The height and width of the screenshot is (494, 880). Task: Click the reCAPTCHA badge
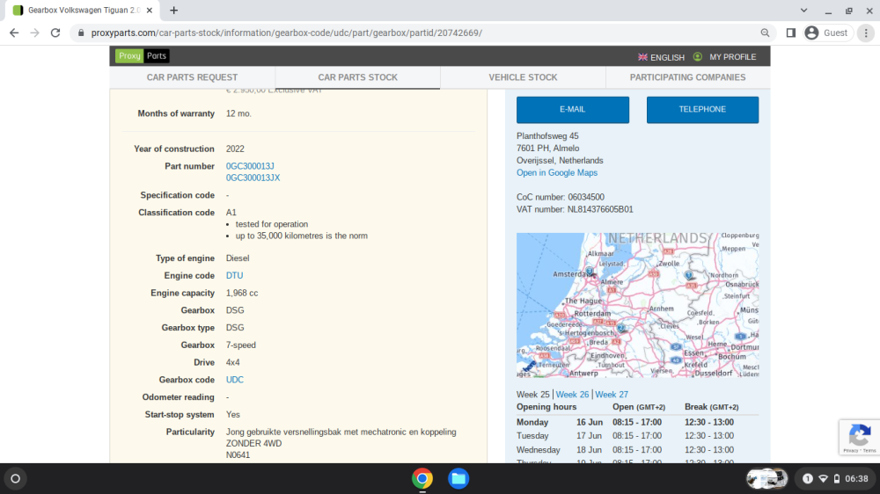(859, 438)
